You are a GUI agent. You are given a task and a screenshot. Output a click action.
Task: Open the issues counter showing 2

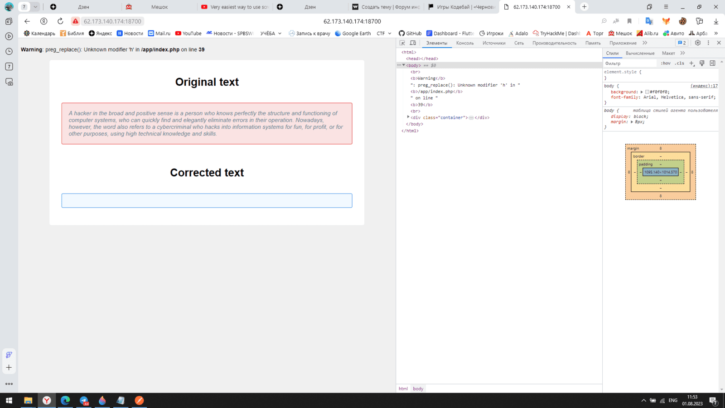tap(682, 43)
